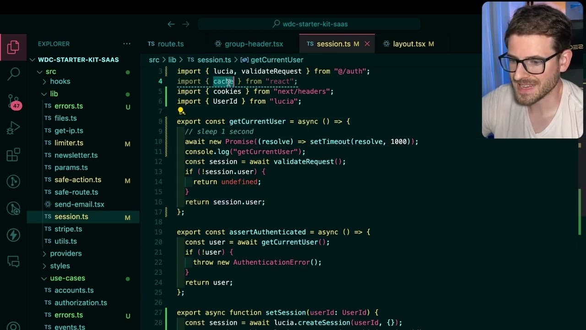Click the wdc-starter-kit-saas command search box
The height and width of the screenshot is (330, 586).
[309, 24]
